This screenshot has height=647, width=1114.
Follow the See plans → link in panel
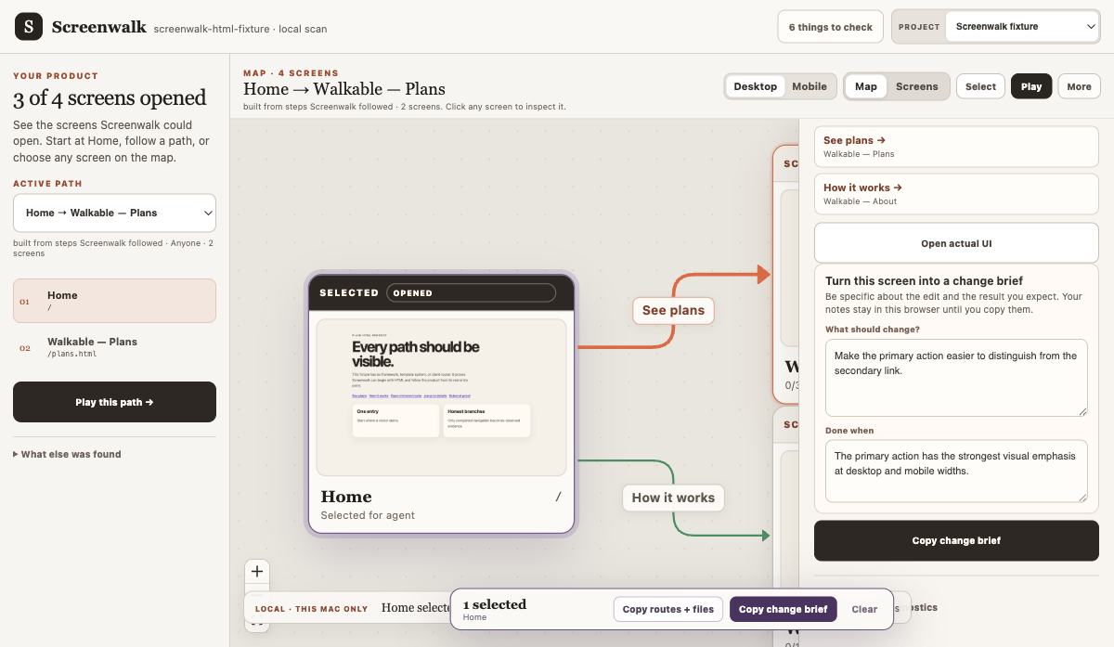tap(956, 147)
